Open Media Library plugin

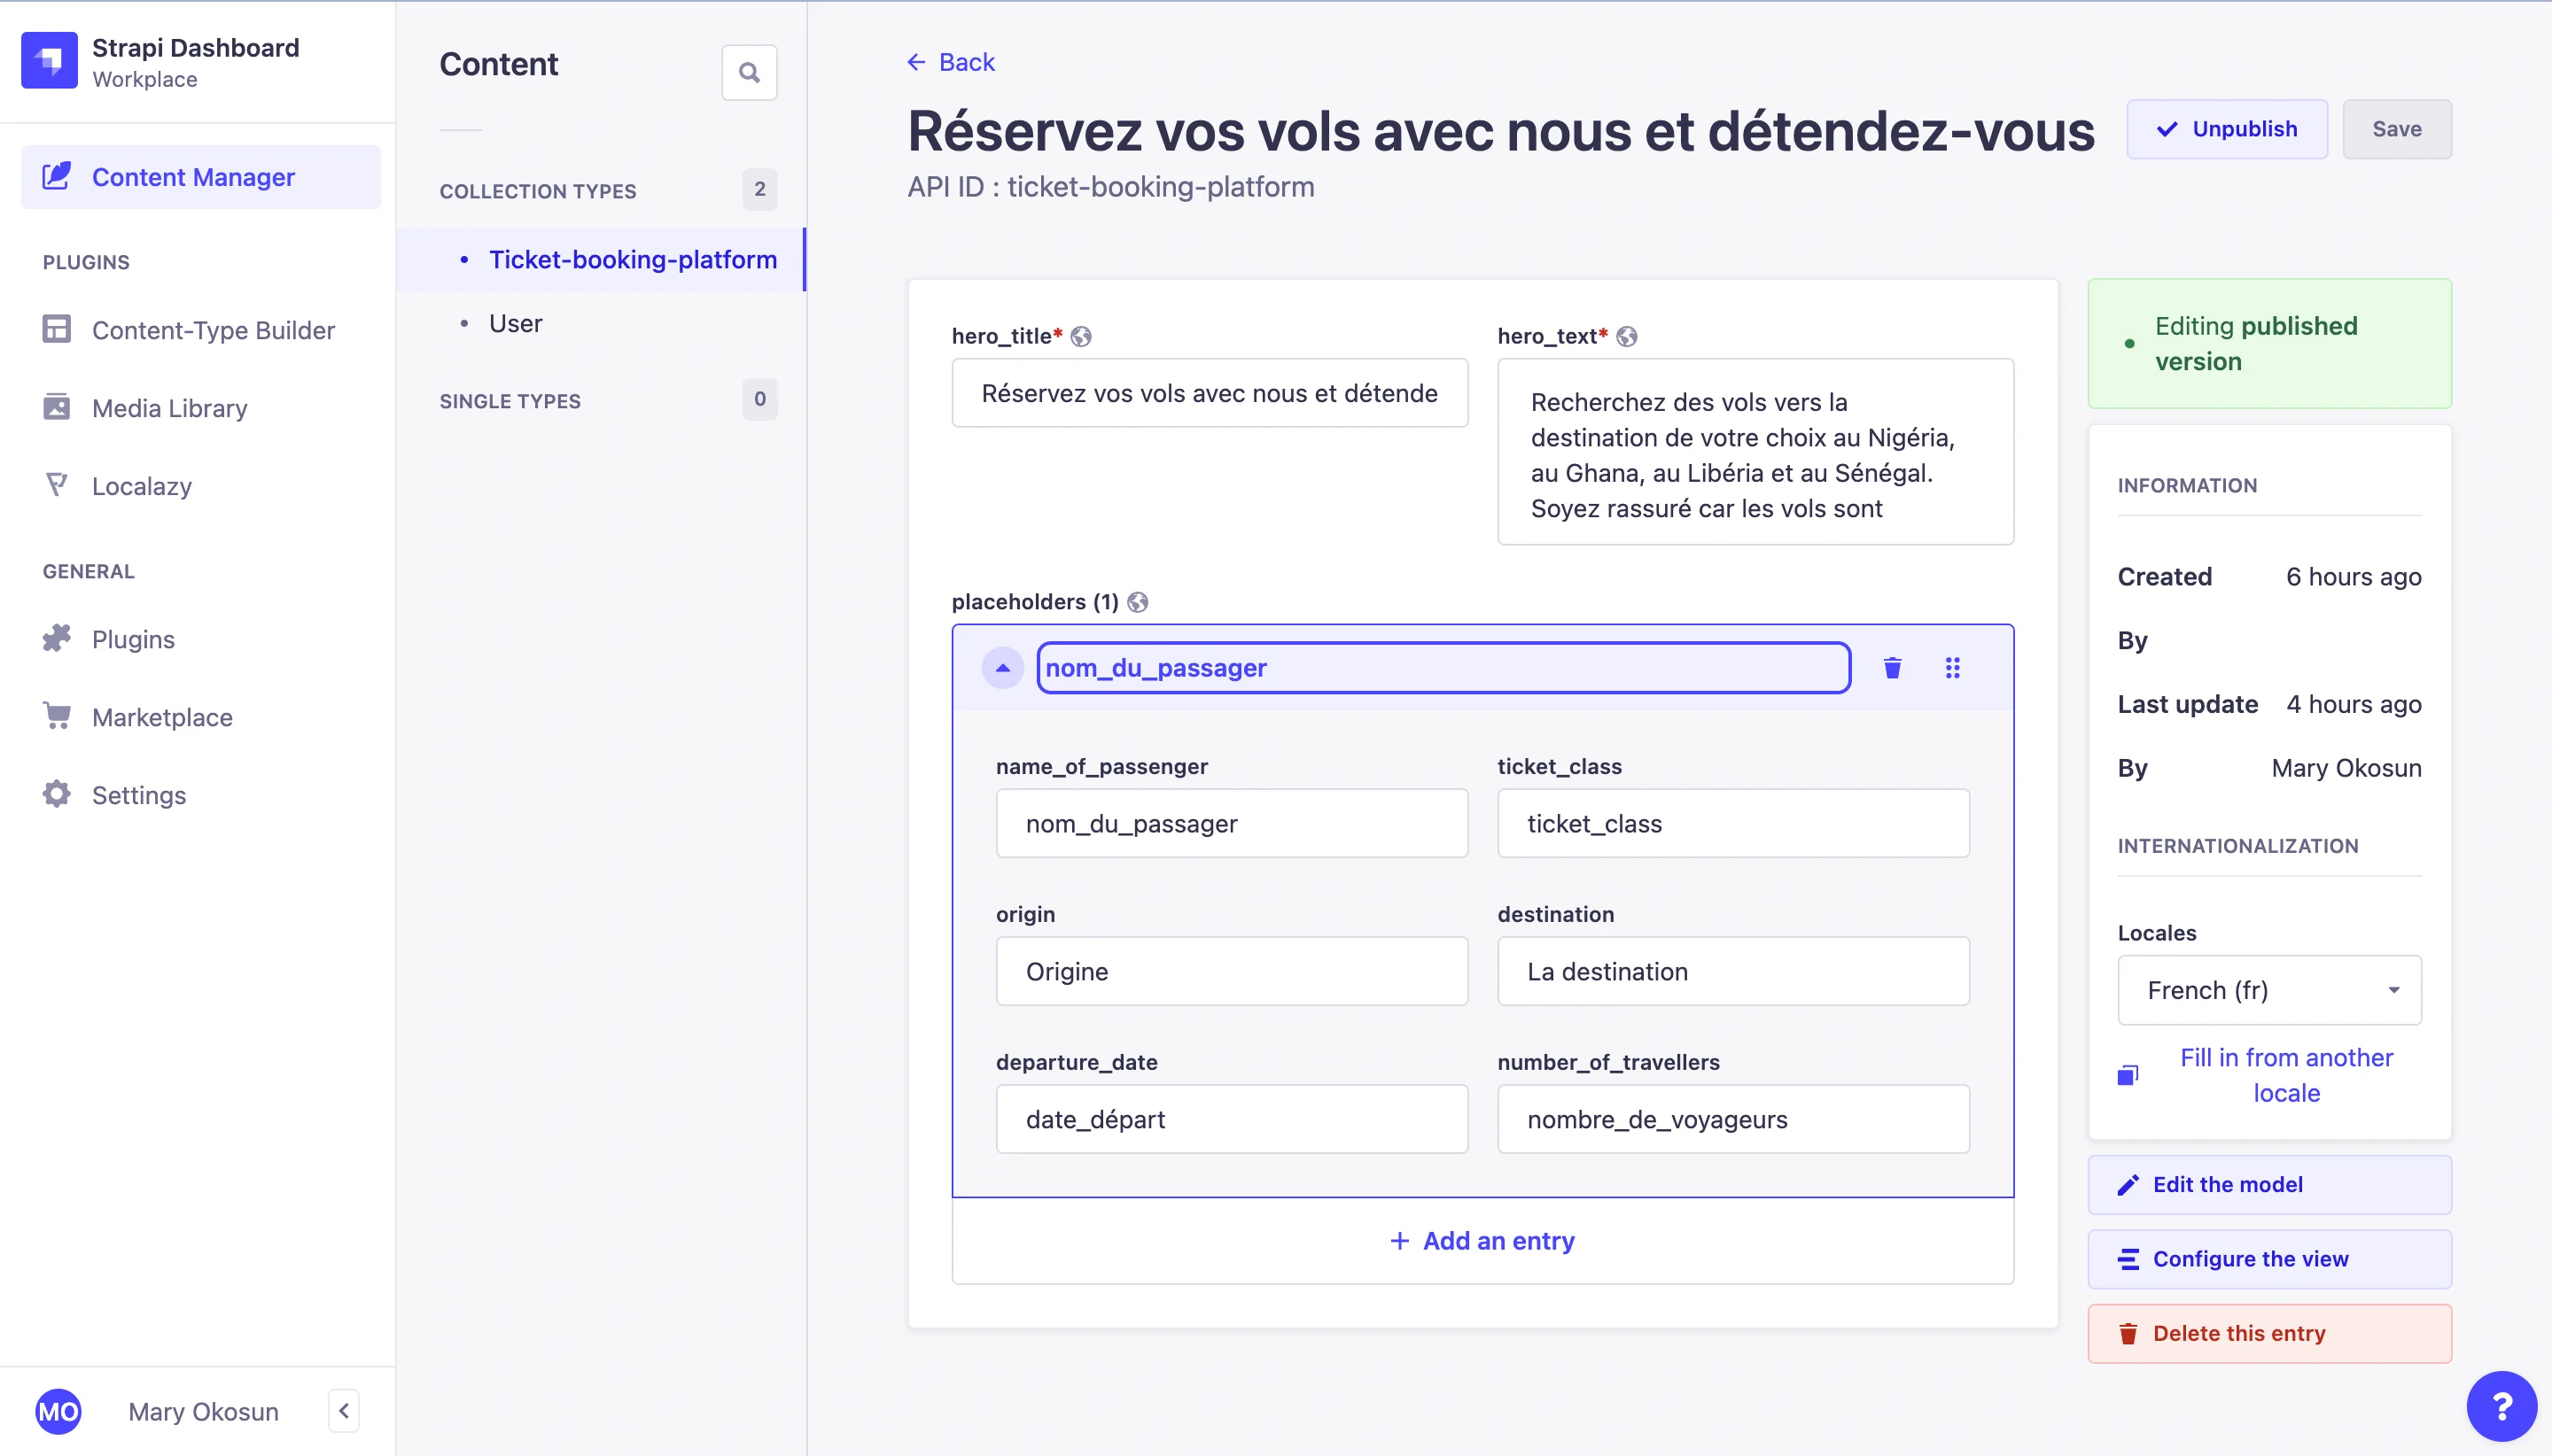coord(169,408)
